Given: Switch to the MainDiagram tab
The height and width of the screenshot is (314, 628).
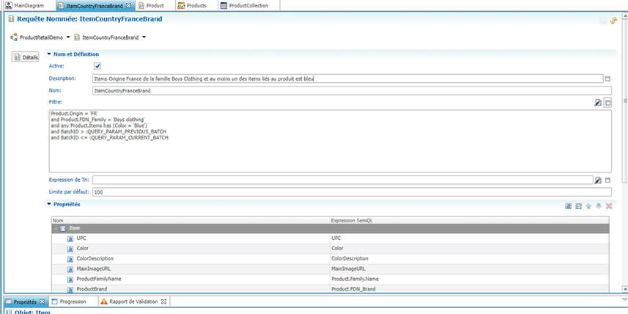Looking at the screenshot, I should pyautogui.click(x=24, y=5).
